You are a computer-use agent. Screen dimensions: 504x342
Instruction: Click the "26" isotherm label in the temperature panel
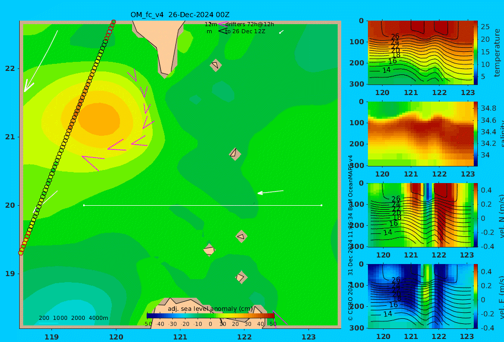pos(395,36)
